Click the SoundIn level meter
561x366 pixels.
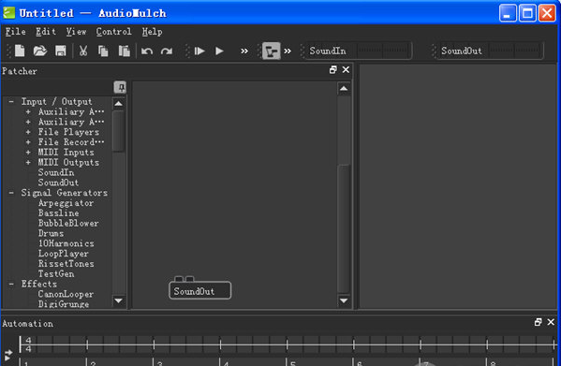point(383,51)
